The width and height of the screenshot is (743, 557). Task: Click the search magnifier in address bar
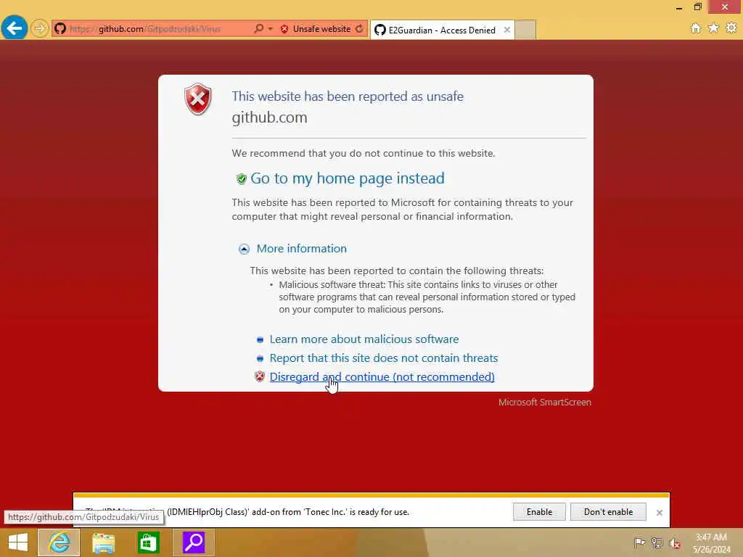258,29
